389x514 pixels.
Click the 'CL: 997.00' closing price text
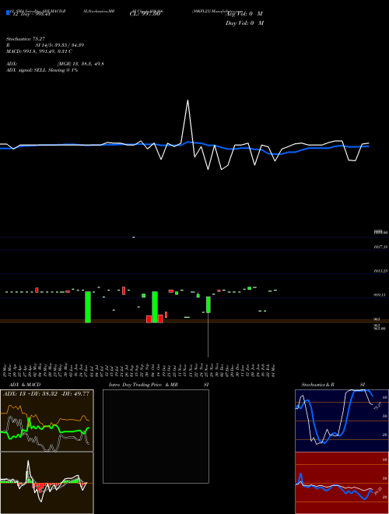[145, 14]
